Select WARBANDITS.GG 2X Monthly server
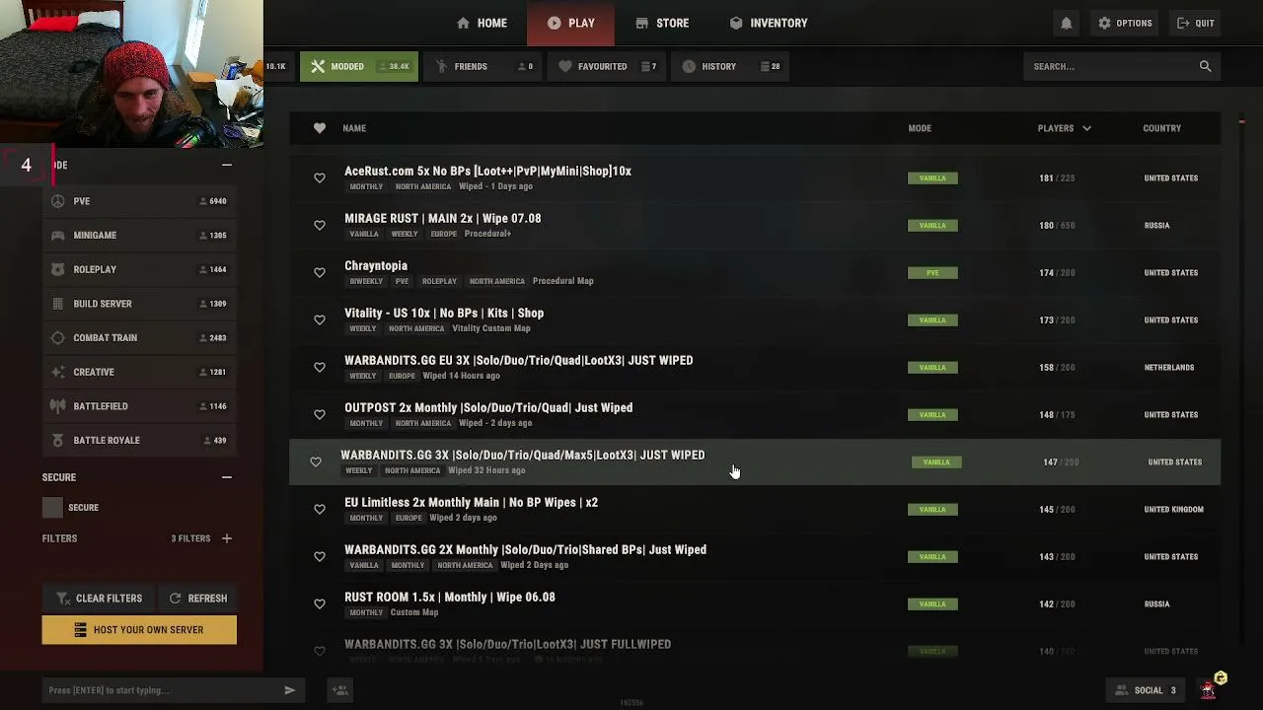 (x=525, y=550)
